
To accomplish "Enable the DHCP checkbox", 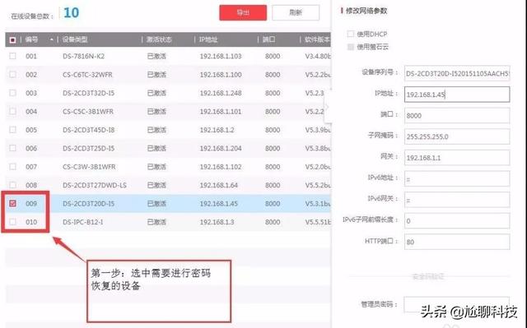I will 351,34.
